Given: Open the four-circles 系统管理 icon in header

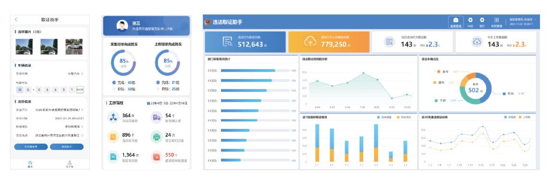Looking at the screenshot, I should 496,20.
